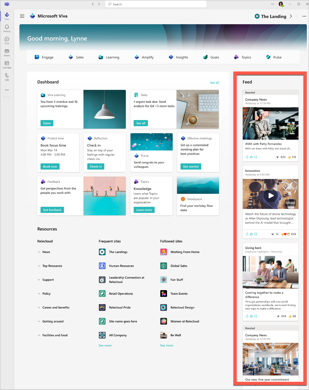This screenshot has height=390, width=309.
Task: Click Get feedback button
Action: [52, 210]
